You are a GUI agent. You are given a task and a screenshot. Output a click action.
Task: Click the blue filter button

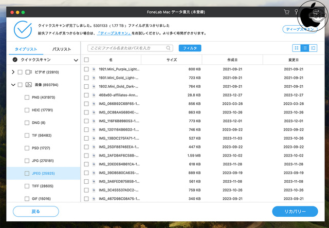(x=190, y=48)
